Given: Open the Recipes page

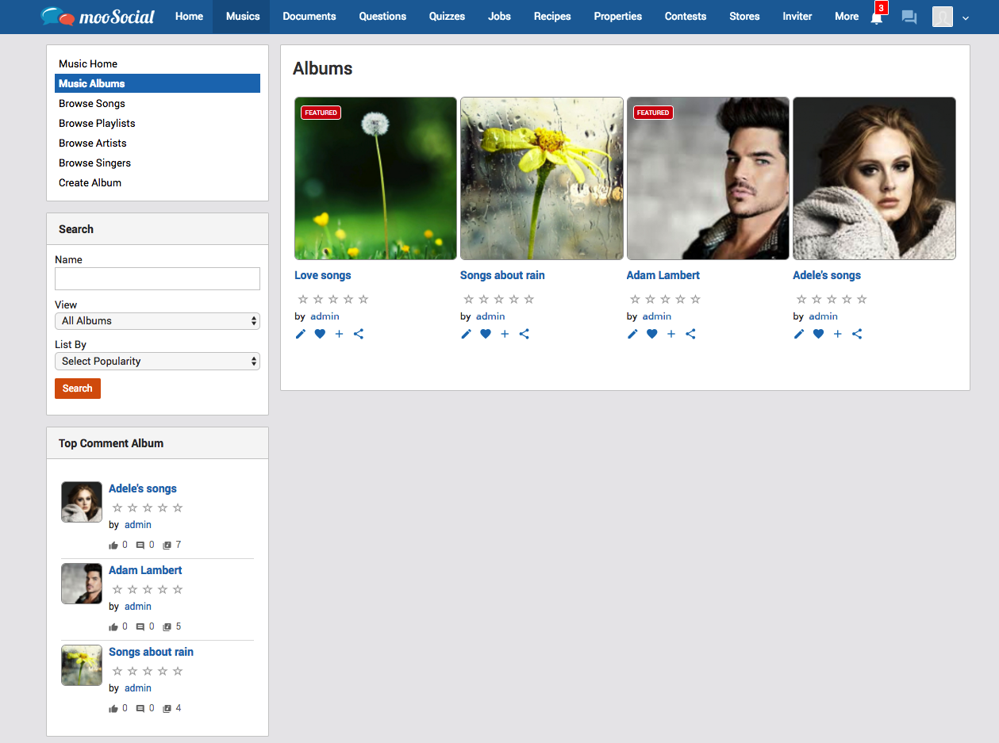Looking at the screenshot, I should [x=552, y=17].
